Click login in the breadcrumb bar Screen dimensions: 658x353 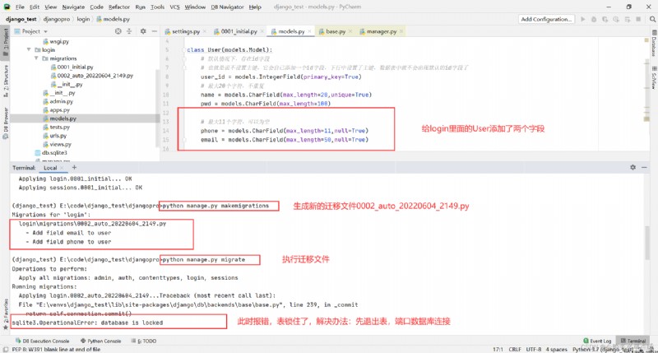[83, 19]
